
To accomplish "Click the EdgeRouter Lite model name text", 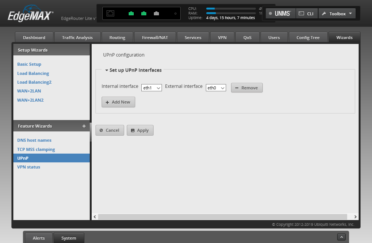I will 78,18.
